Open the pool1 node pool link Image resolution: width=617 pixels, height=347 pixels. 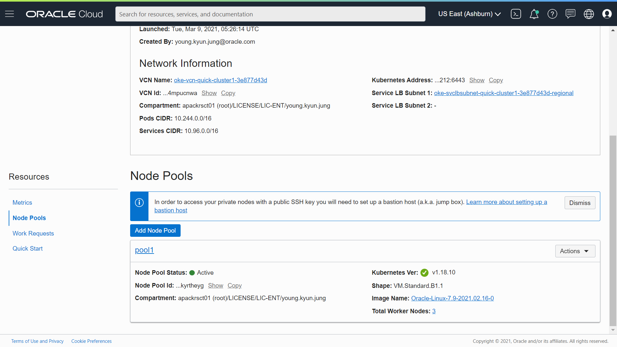[144, 250]
